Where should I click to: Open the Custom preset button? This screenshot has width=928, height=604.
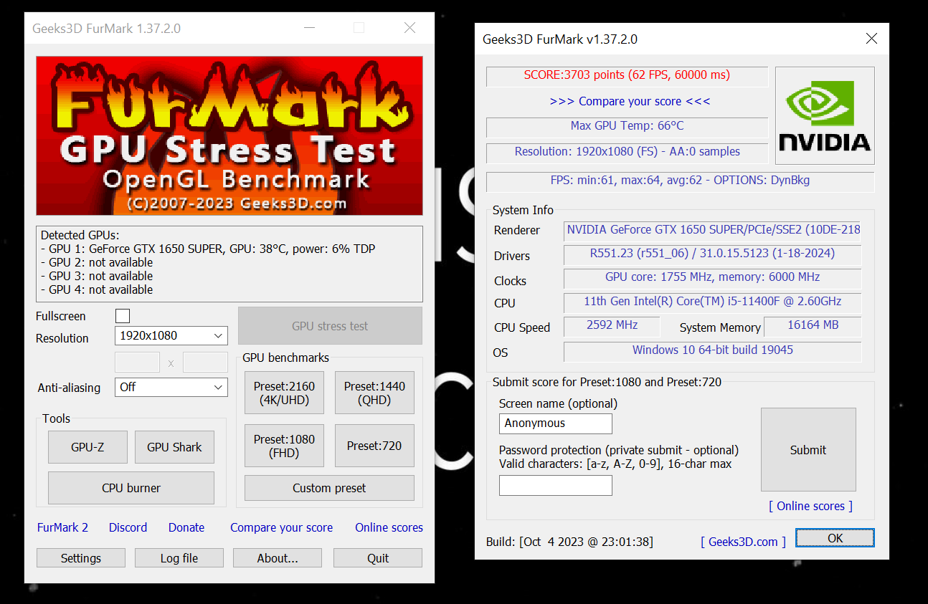point(329,488)
